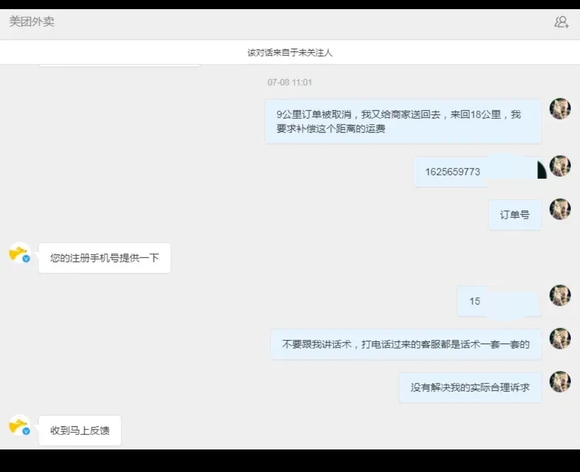Click the "您的注册手机号提供一下" reply bubble
This screenshot has height=472, width=580.
point(104,258)
